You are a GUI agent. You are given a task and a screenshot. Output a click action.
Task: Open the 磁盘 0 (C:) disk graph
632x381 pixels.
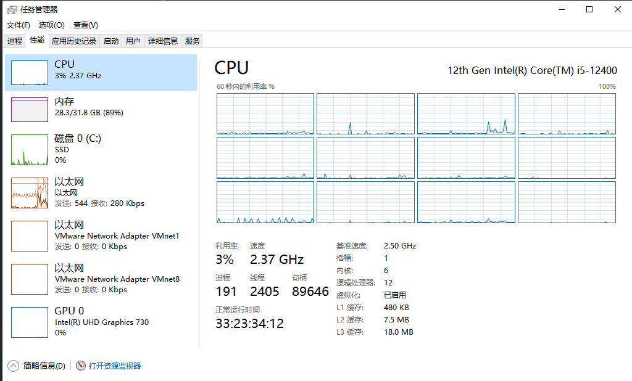30,150
